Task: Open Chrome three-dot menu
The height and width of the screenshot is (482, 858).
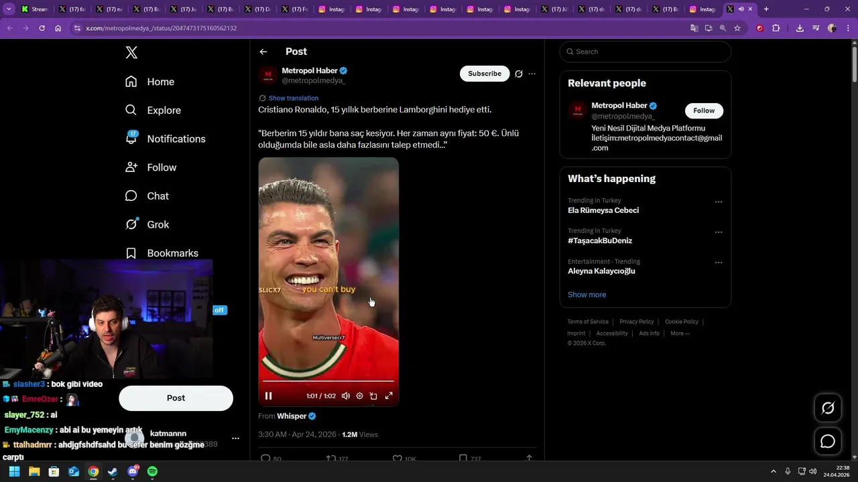Action: click(849, 28)
